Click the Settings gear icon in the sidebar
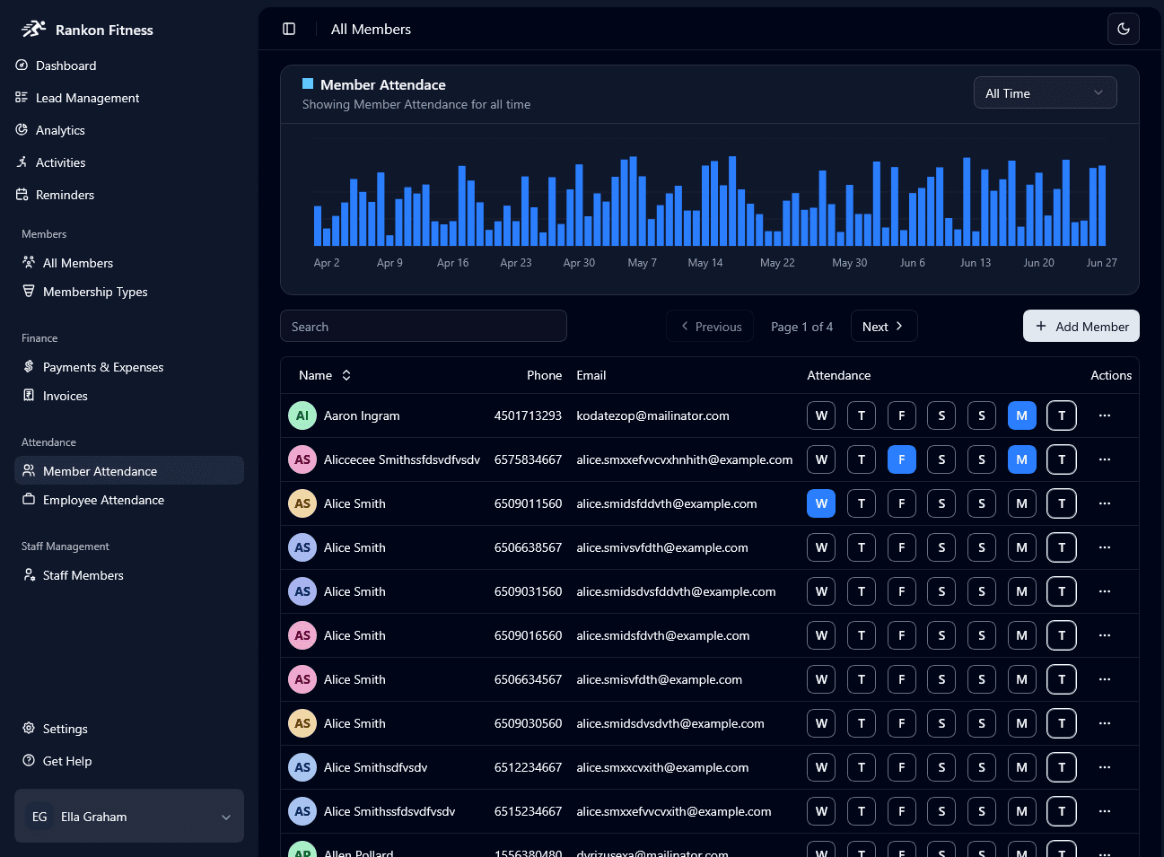 (29, 729)
